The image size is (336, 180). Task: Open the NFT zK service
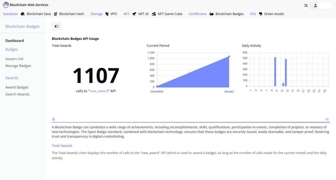(x=144, y=14)
